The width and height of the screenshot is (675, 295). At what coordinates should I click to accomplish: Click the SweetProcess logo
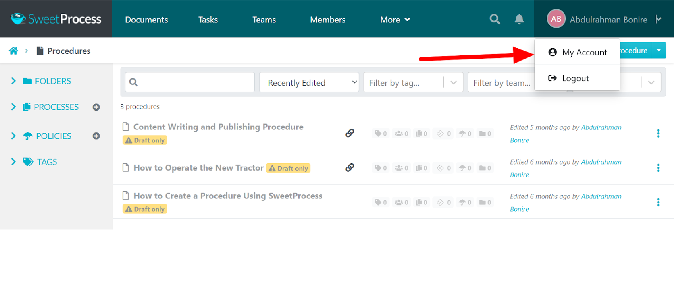pyautogui.click(x=56, y=19)
